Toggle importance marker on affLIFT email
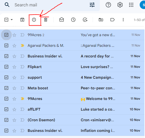Viewport: 145px width, 138px height. (22, 109)
